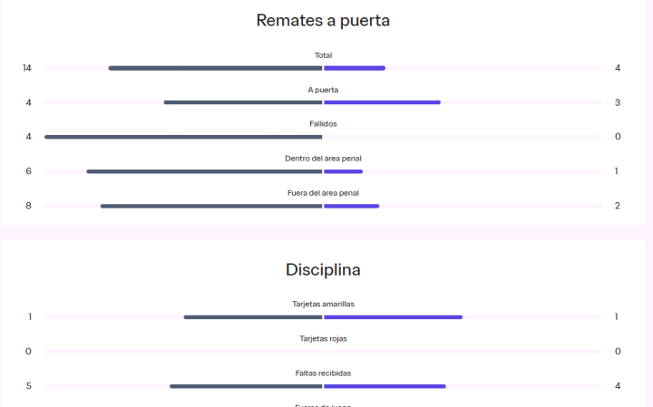The height and width of the screenshot is (407, 653).
Task: Click the Remates a puerta heading
Action: (x=323, y=20)
